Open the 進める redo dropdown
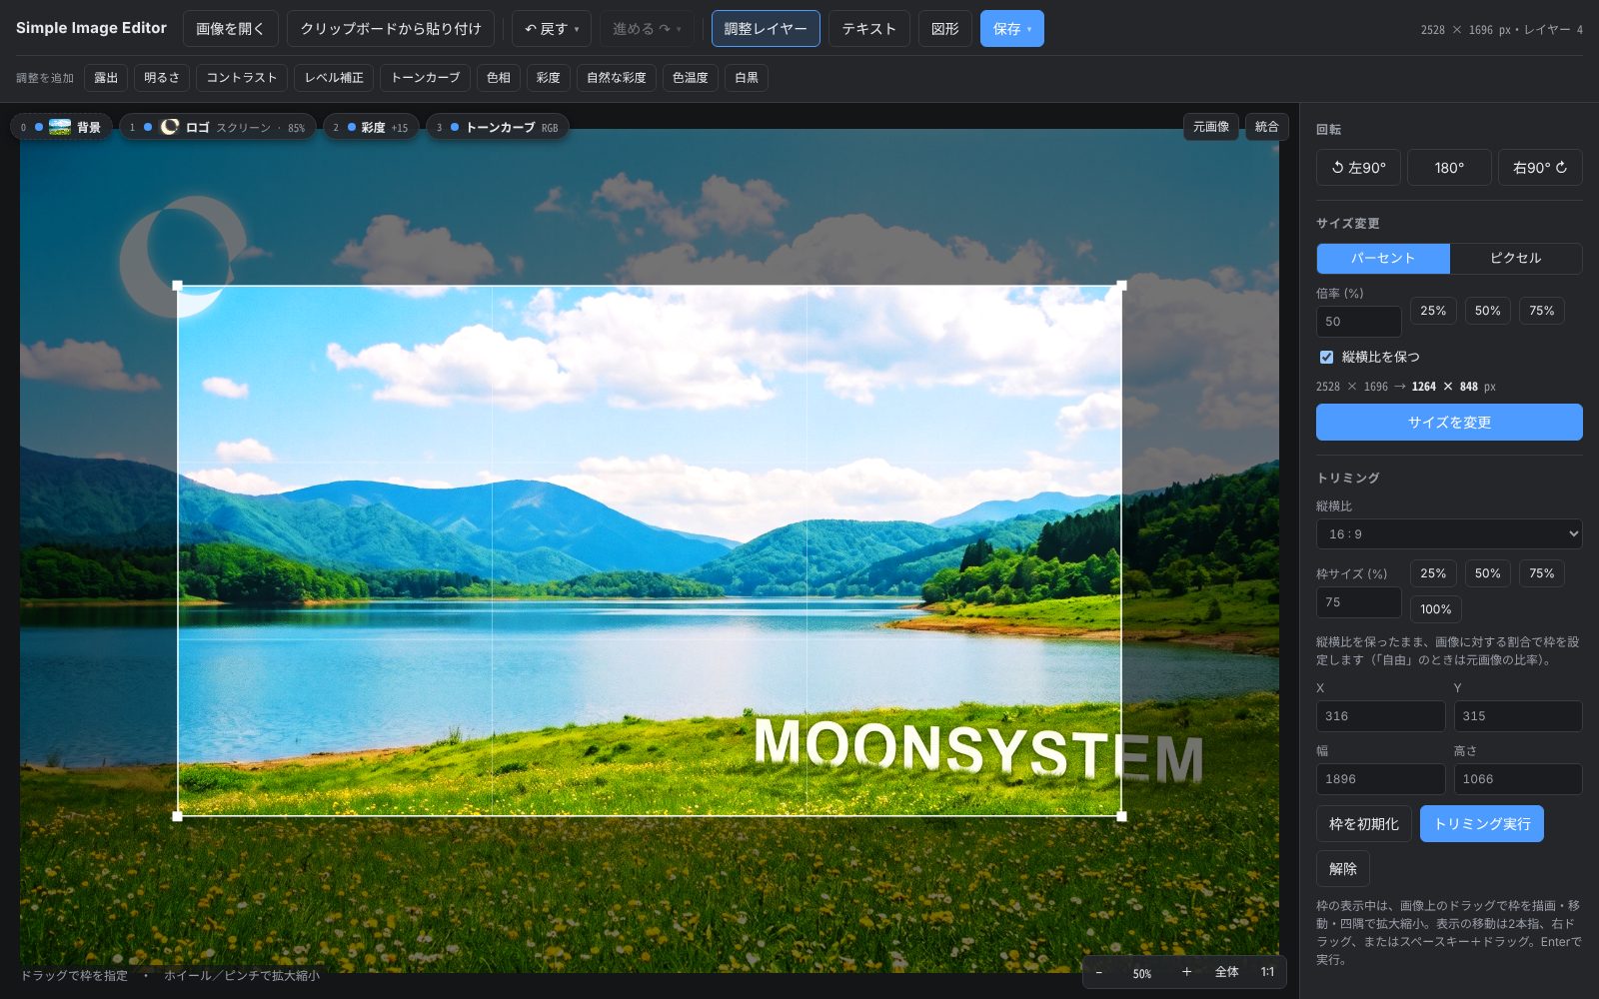The image size is (1599, 999). pos(647,29)
